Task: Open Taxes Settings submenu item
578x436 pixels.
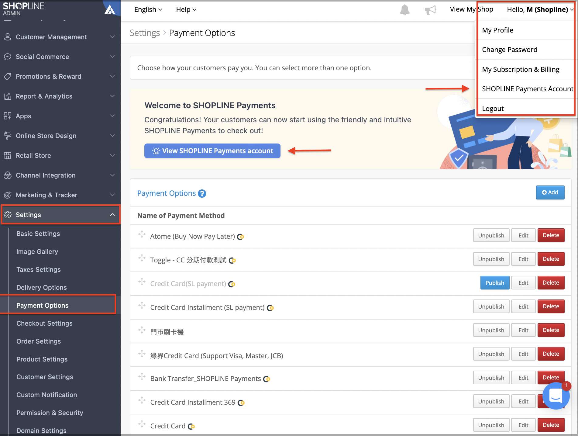Action: (x=39, y=269)
